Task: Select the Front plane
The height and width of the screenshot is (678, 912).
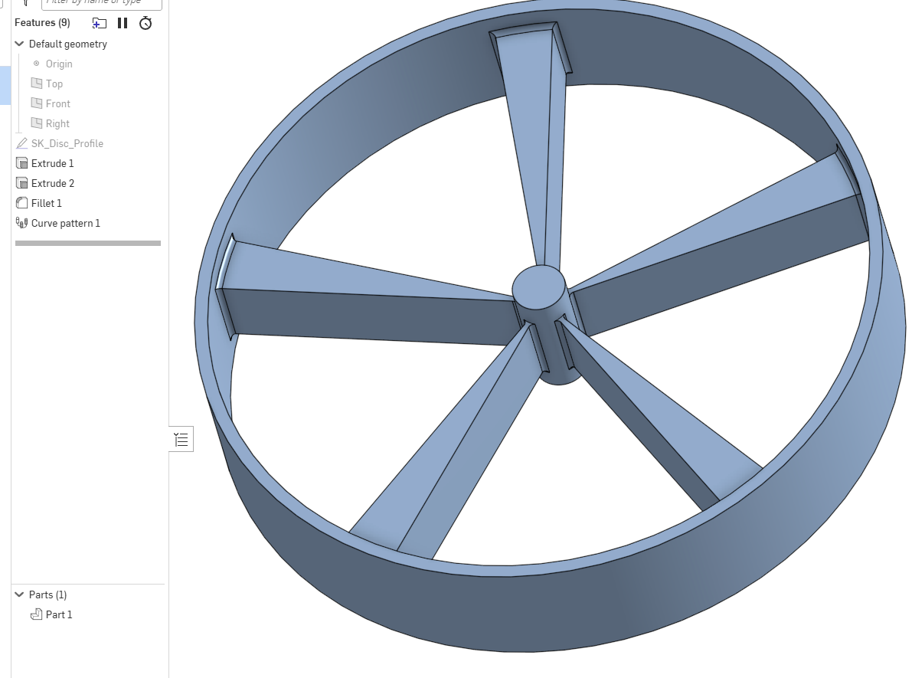Action: pos(57,103)
